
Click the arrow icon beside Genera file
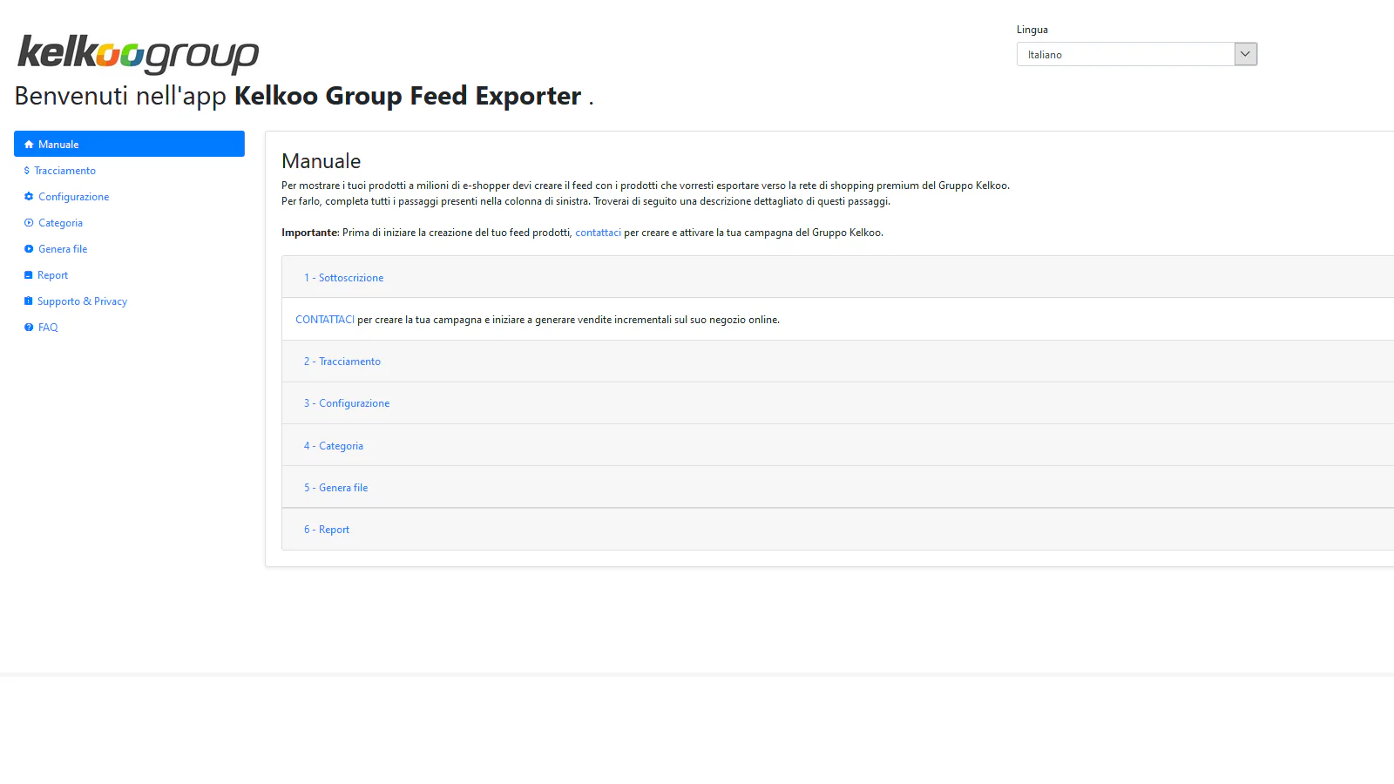pos(29,249)
